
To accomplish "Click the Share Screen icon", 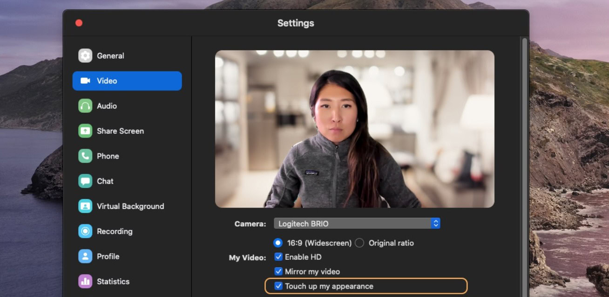I will click(85, 131).
